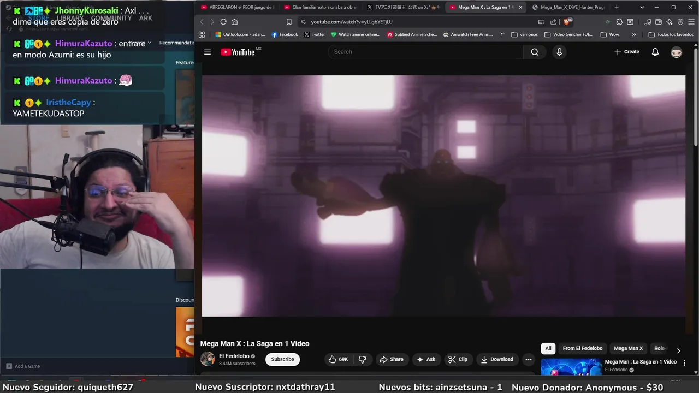Open YouTube notifications bell
Viewport: 699px width, 393px height.
click(x=655, y=52)
